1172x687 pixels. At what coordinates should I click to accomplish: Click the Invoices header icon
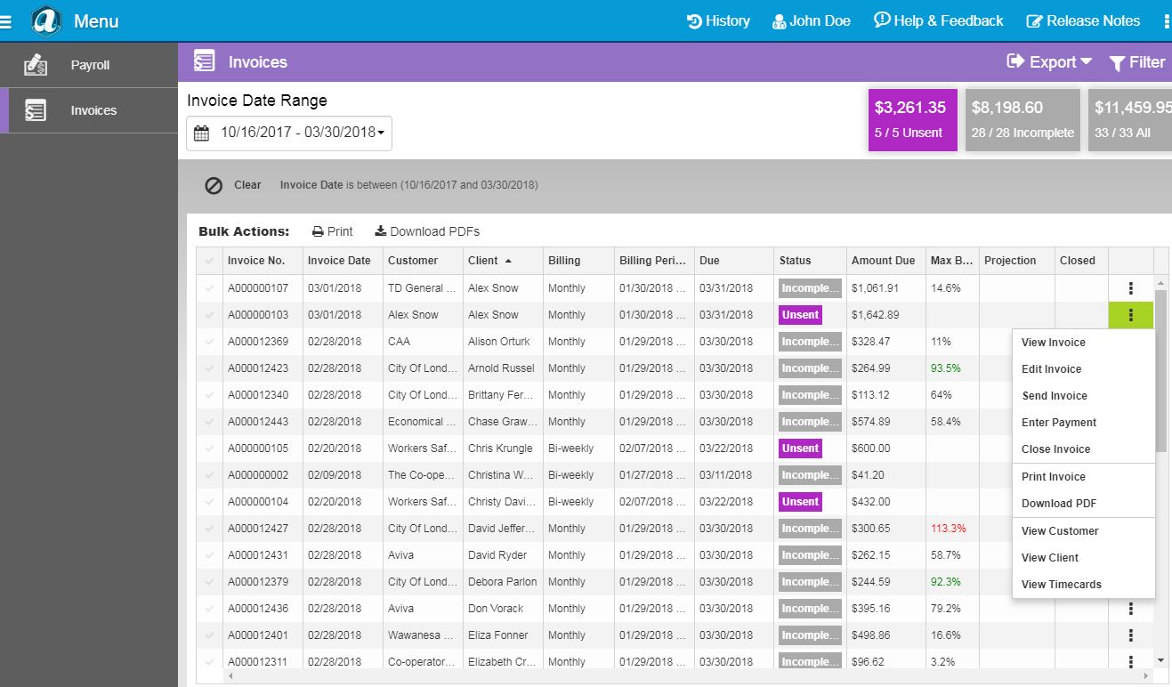[204, 61]
